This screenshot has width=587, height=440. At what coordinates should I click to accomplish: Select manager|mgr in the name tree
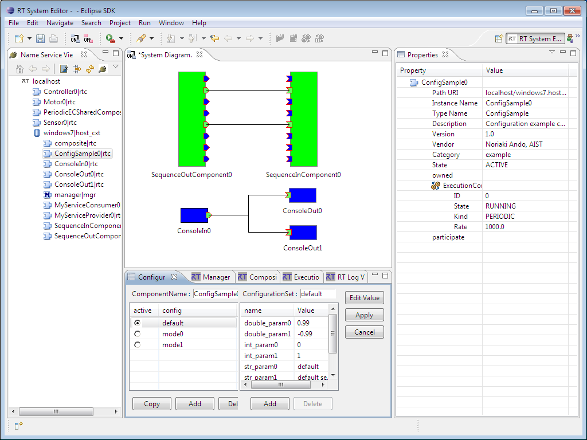[x=75, y=195]
